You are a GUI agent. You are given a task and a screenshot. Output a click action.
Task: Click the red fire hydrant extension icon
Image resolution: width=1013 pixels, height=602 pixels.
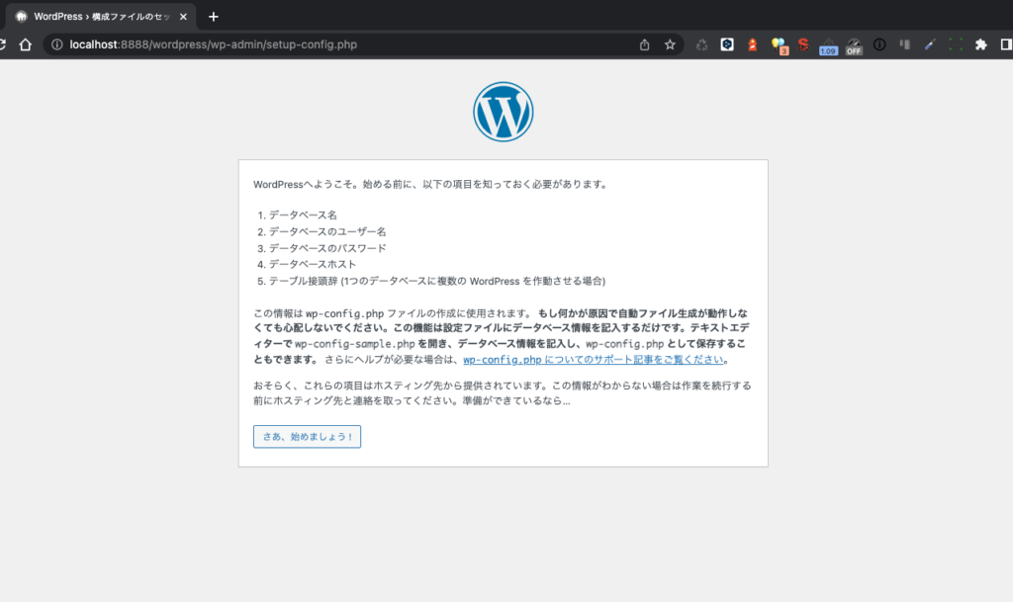pos(753,44)
